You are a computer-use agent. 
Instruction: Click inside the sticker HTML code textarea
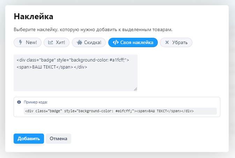click(x=75, y=79)
